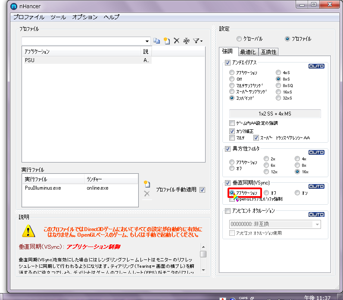Toggle the 異方性フィルタ checkbox
Viewport: 343px width, 300px height.
(x=228, y=149)
